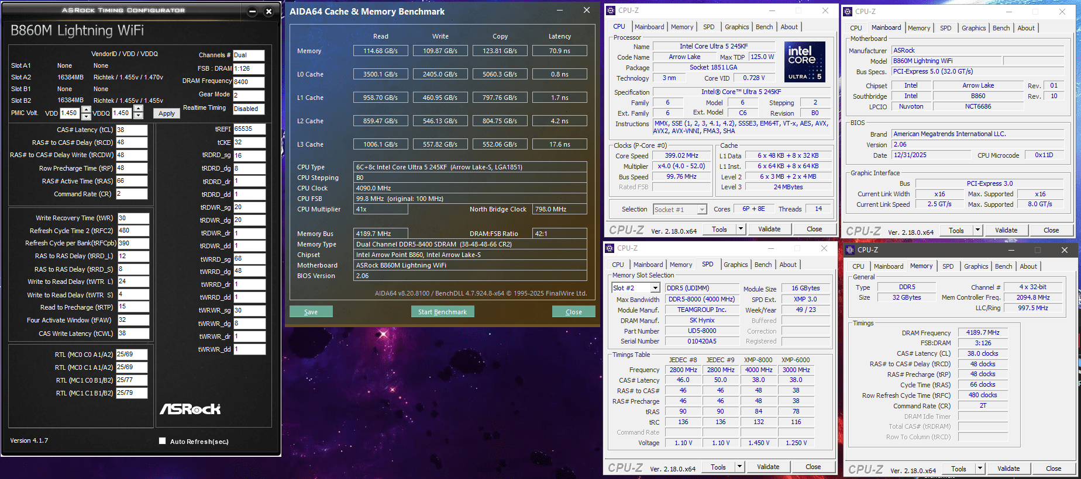Minimize the AIDA64 benchmark window
Screen dimensions: 1081x479
click(x=560, y=10)
